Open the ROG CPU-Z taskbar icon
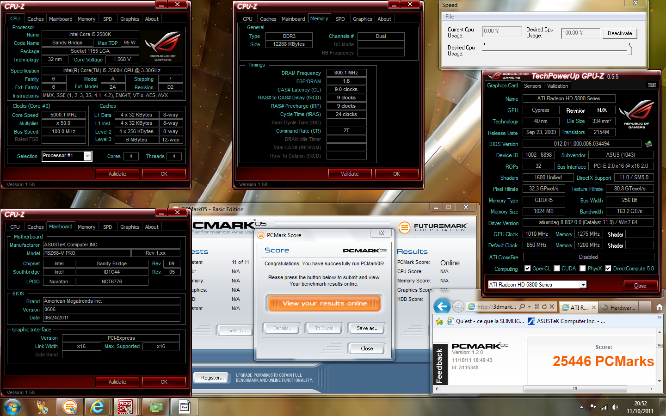 125,407
